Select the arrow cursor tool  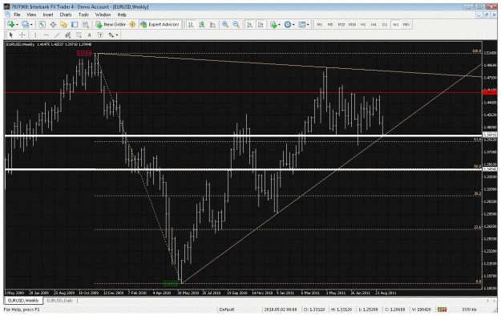click(11, 34)
